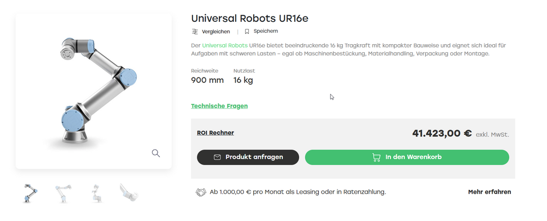View the fourth close-up gripper thumbnail
Image resolution: width=547 pixels, height=221 pixels.
(x=129, y=193)
